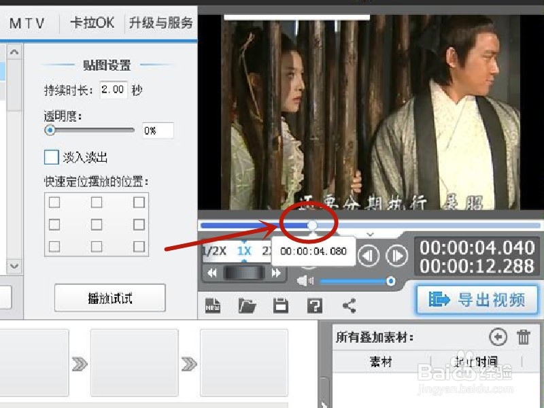The image size is (544, 408).
Task: Select bottom-left position checkbox
Action: [54, 247]
